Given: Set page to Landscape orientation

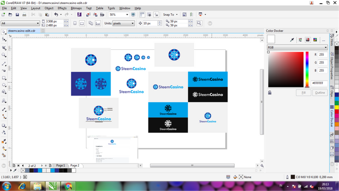Looking at the screenshot, I should click(x=82, y=23).
